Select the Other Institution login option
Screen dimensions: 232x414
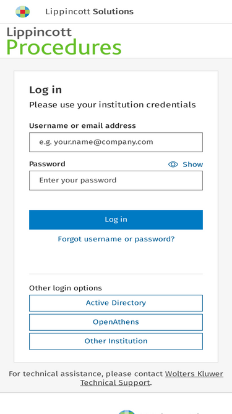[116, 341]
